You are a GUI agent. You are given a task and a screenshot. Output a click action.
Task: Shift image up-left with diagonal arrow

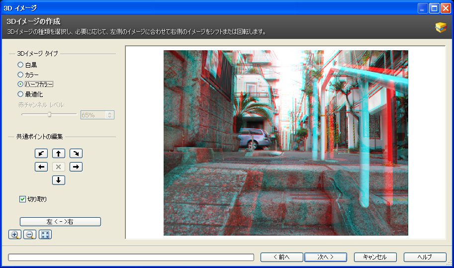41,153
